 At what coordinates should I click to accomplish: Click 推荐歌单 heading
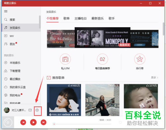(58, 78)
